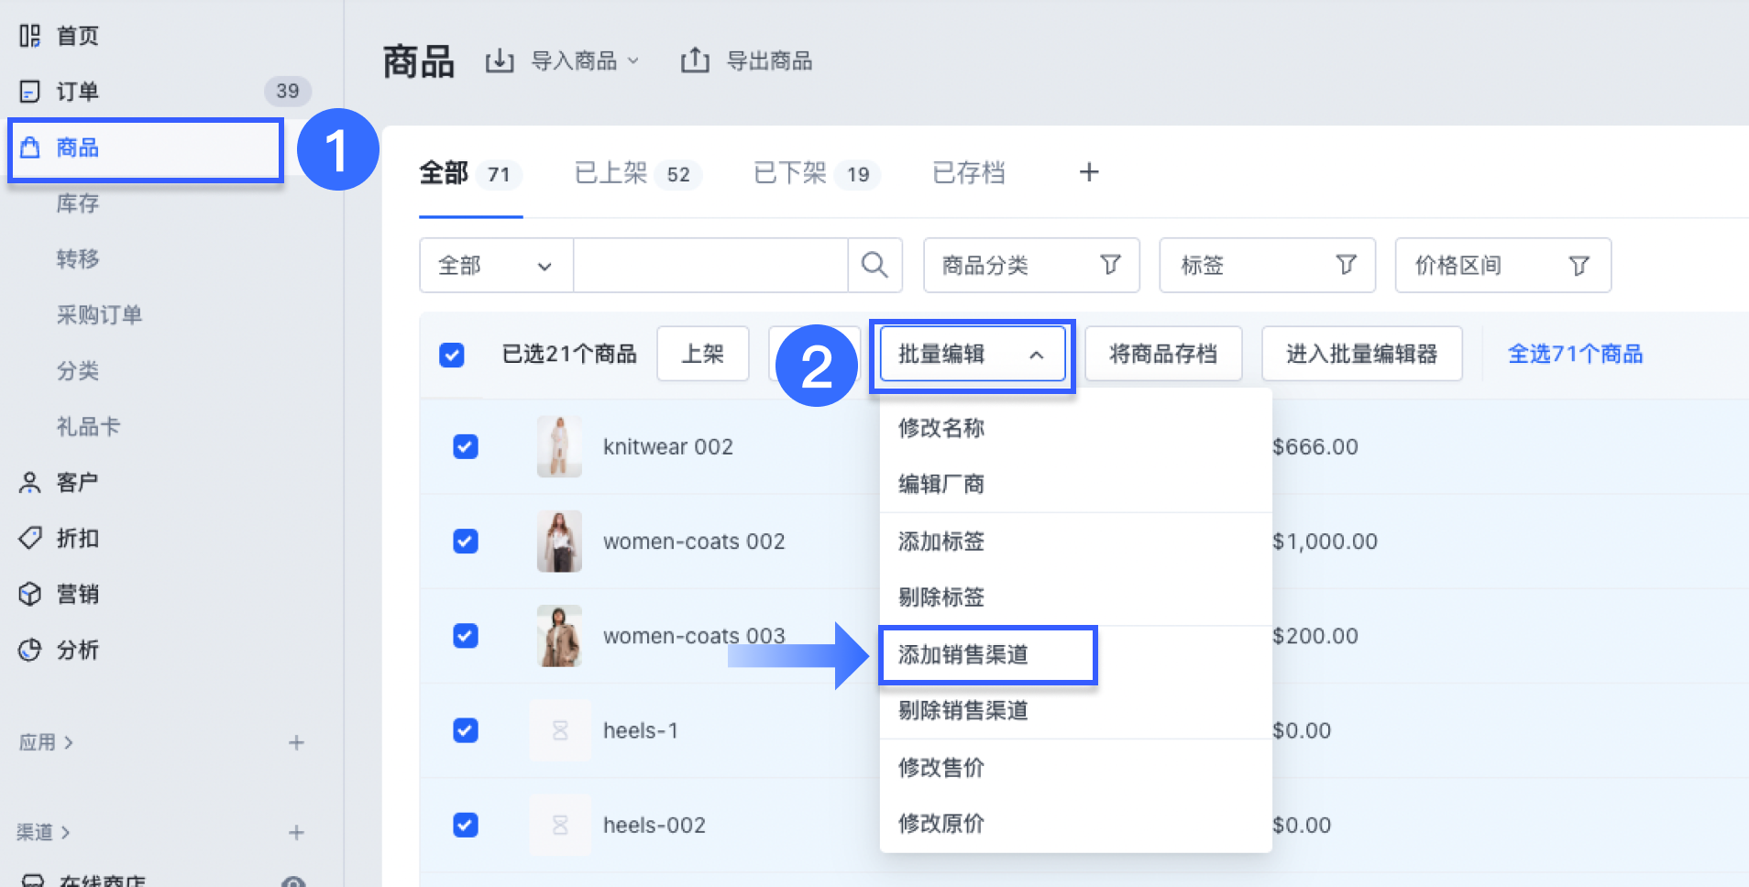Viewport: 1749px width, 887px height.
Task: Click into the product search input field
Action: 710,266
